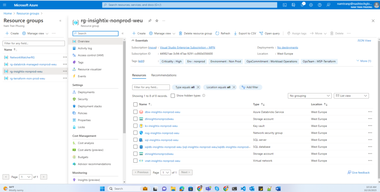This screenshot has height=192, width=380.
Task: Switch to the Recommendations tab
Action: pos(164,75)
